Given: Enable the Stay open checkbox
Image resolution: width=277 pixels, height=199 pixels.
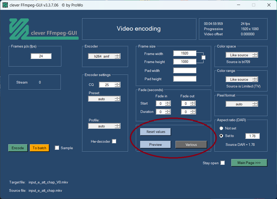Looking at the screenshot, I should tap(222, 163).
